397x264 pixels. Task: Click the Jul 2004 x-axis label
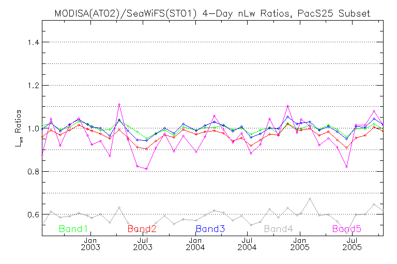tap(247, 244)
